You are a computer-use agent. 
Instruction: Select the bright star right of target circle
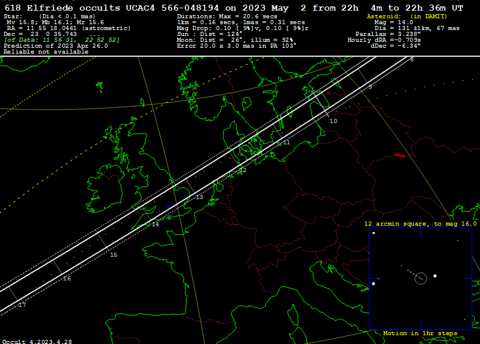(x=435, y=276)
